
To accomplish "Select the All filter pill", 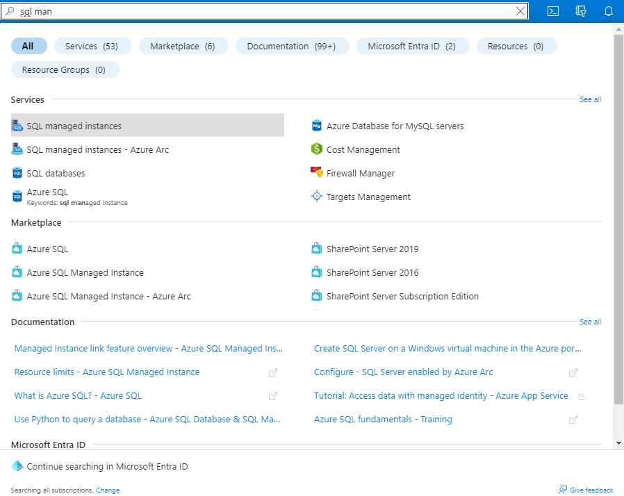I will click(28, 46).
